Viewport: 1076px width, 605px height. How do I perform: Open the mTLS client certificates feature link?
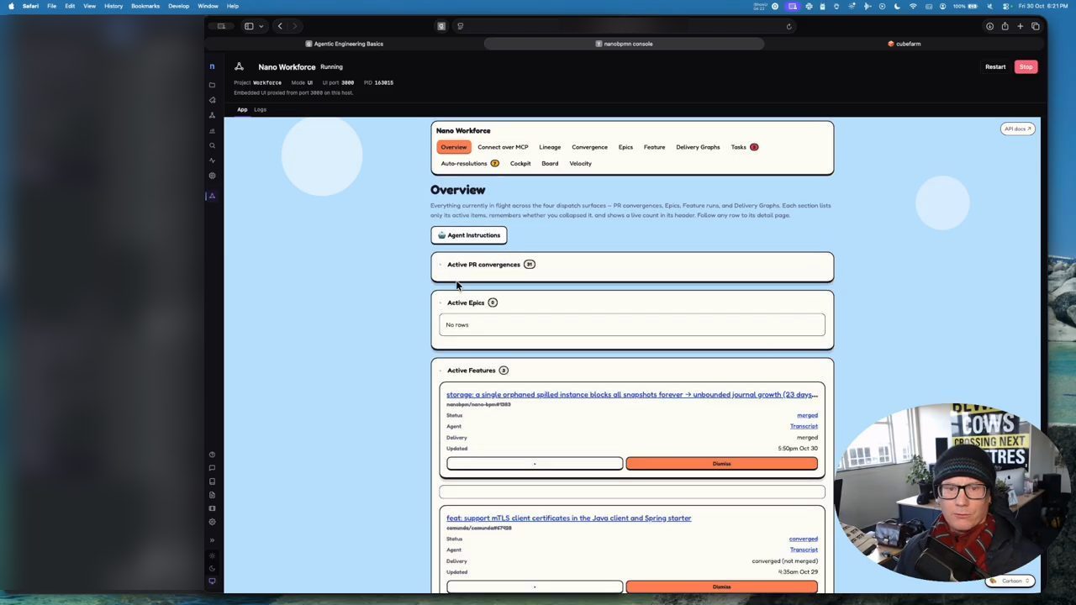pos(569,518)
